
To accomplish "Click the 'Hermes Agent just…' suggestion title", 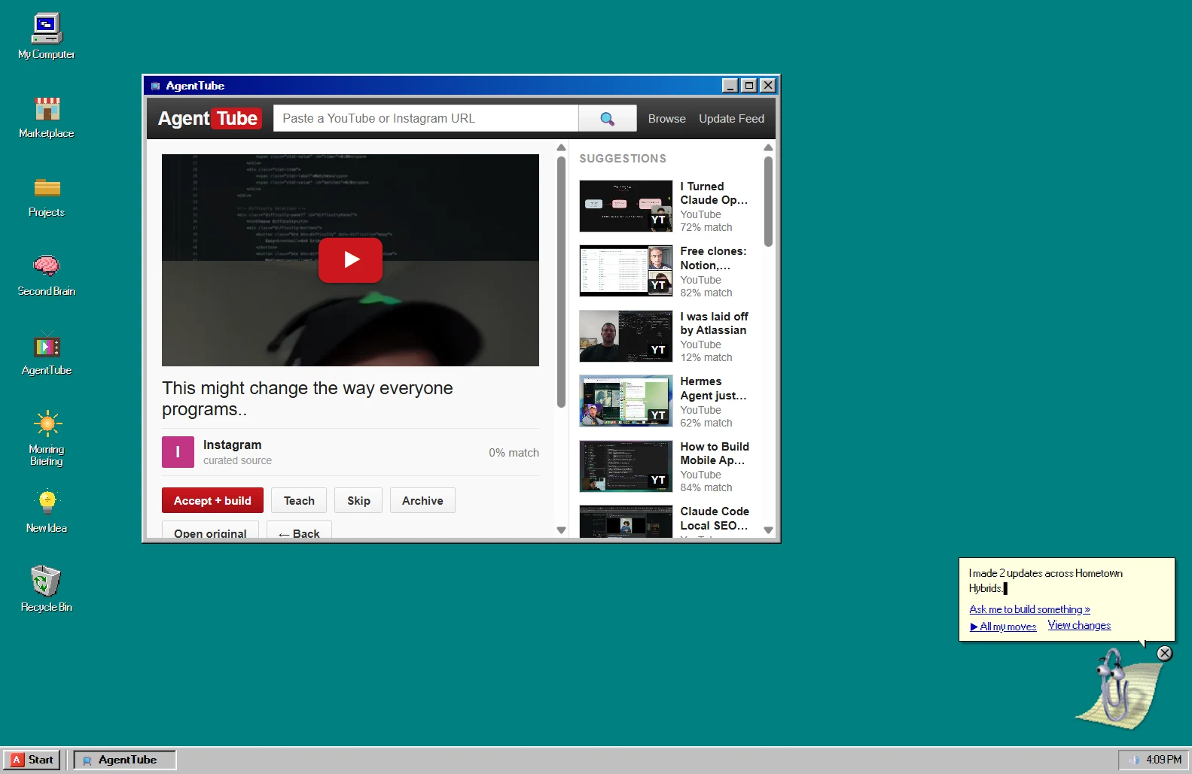I will click(714, 388).
